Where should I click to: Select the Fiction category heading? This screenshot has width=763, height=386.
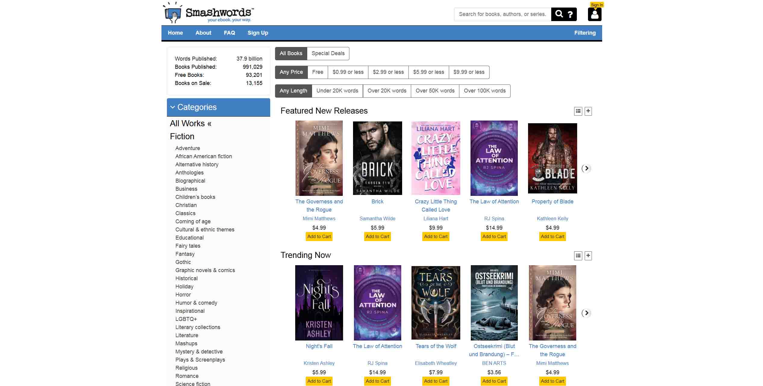pyautogui.click(x=182, y=137)
